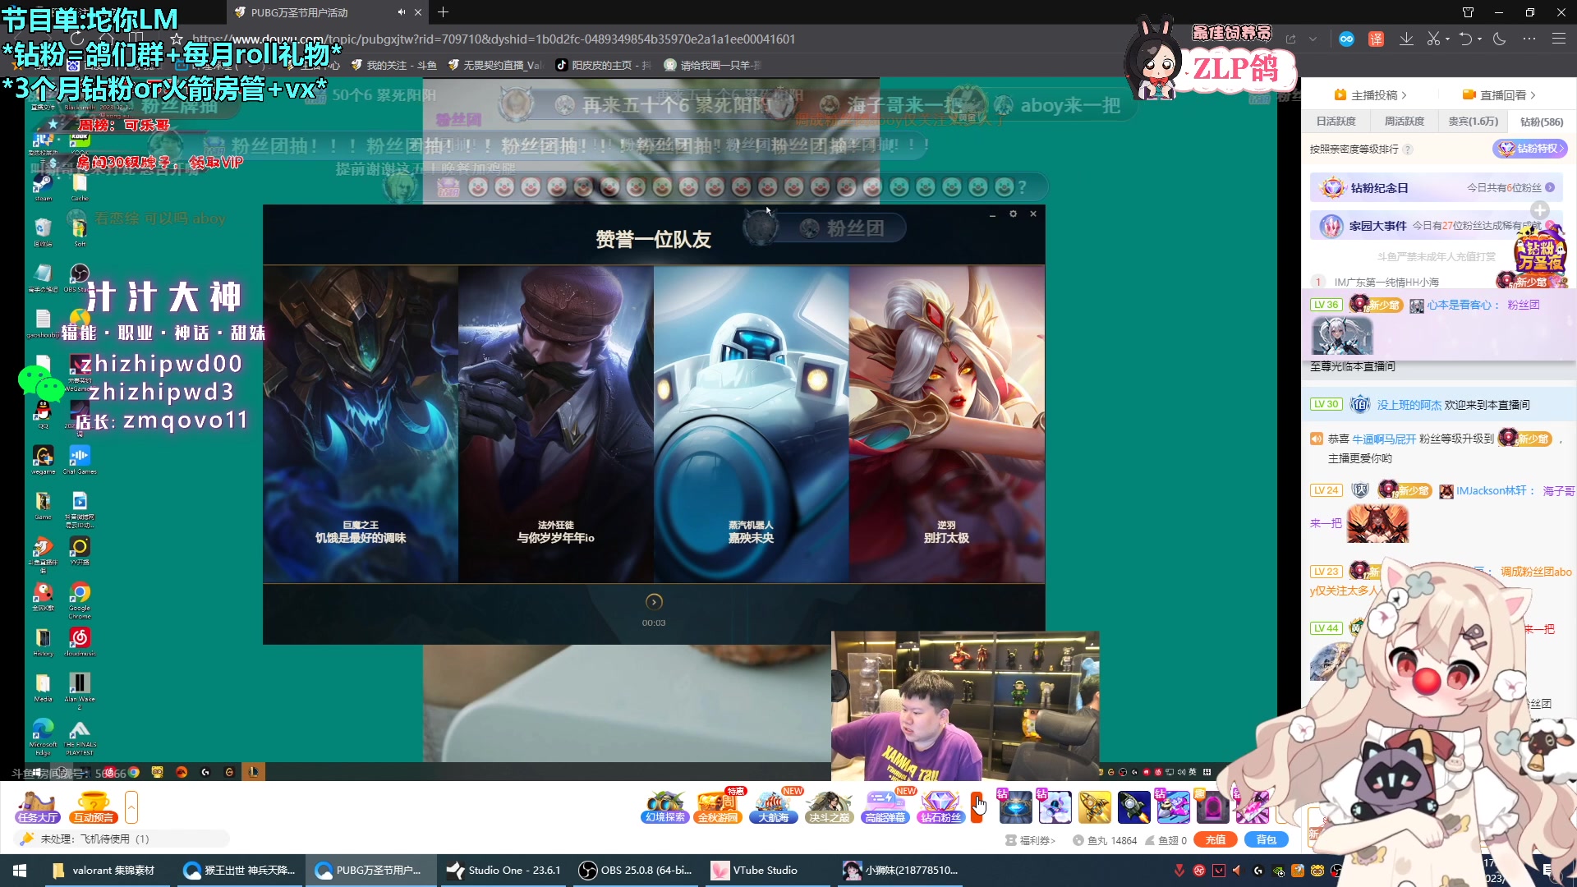The width and height of the screenshot is (1577, 887).
Task: Open the 决斗之巅 activity icon
Action: coord(829,807)
